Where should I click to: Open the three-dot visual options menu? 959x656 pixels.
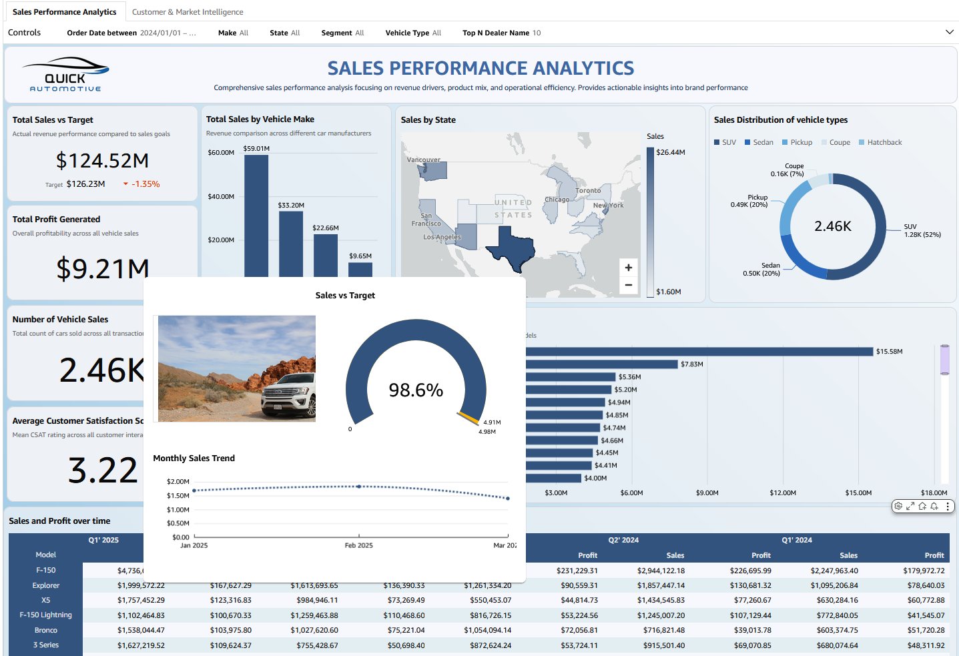pyautogui.click(x=948, y=507)
